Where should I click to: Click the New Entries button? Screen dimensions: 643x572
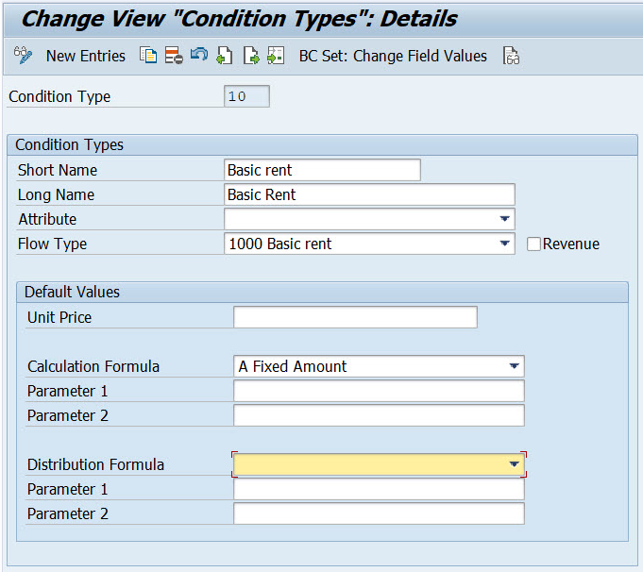pos(86,56)
